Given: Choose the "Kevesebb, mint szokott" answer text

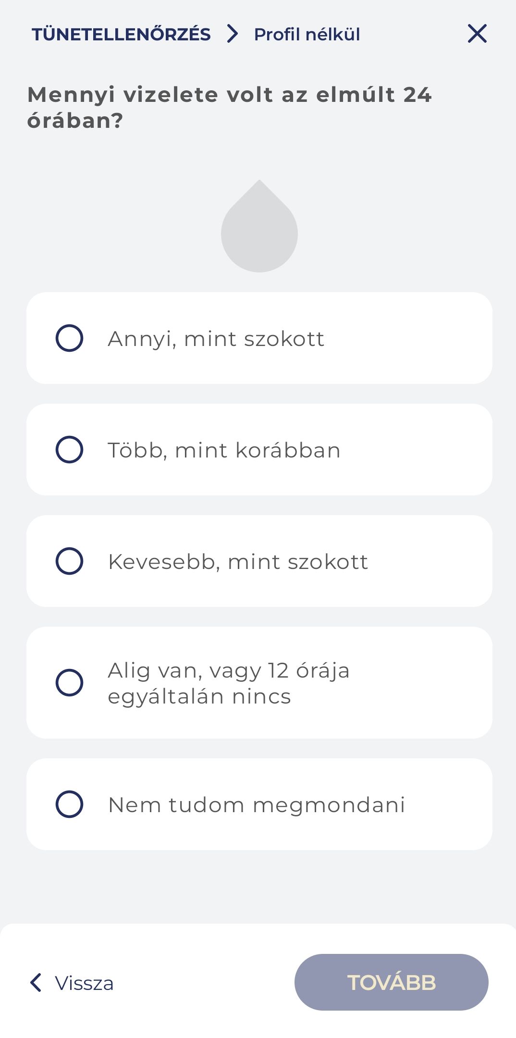Looking at the screenshot, I should [238, 562].
